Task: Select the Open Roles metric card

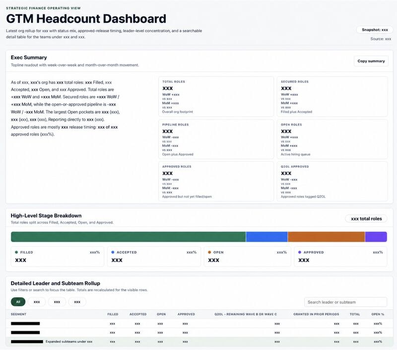Action: click(x=332, y=139)
